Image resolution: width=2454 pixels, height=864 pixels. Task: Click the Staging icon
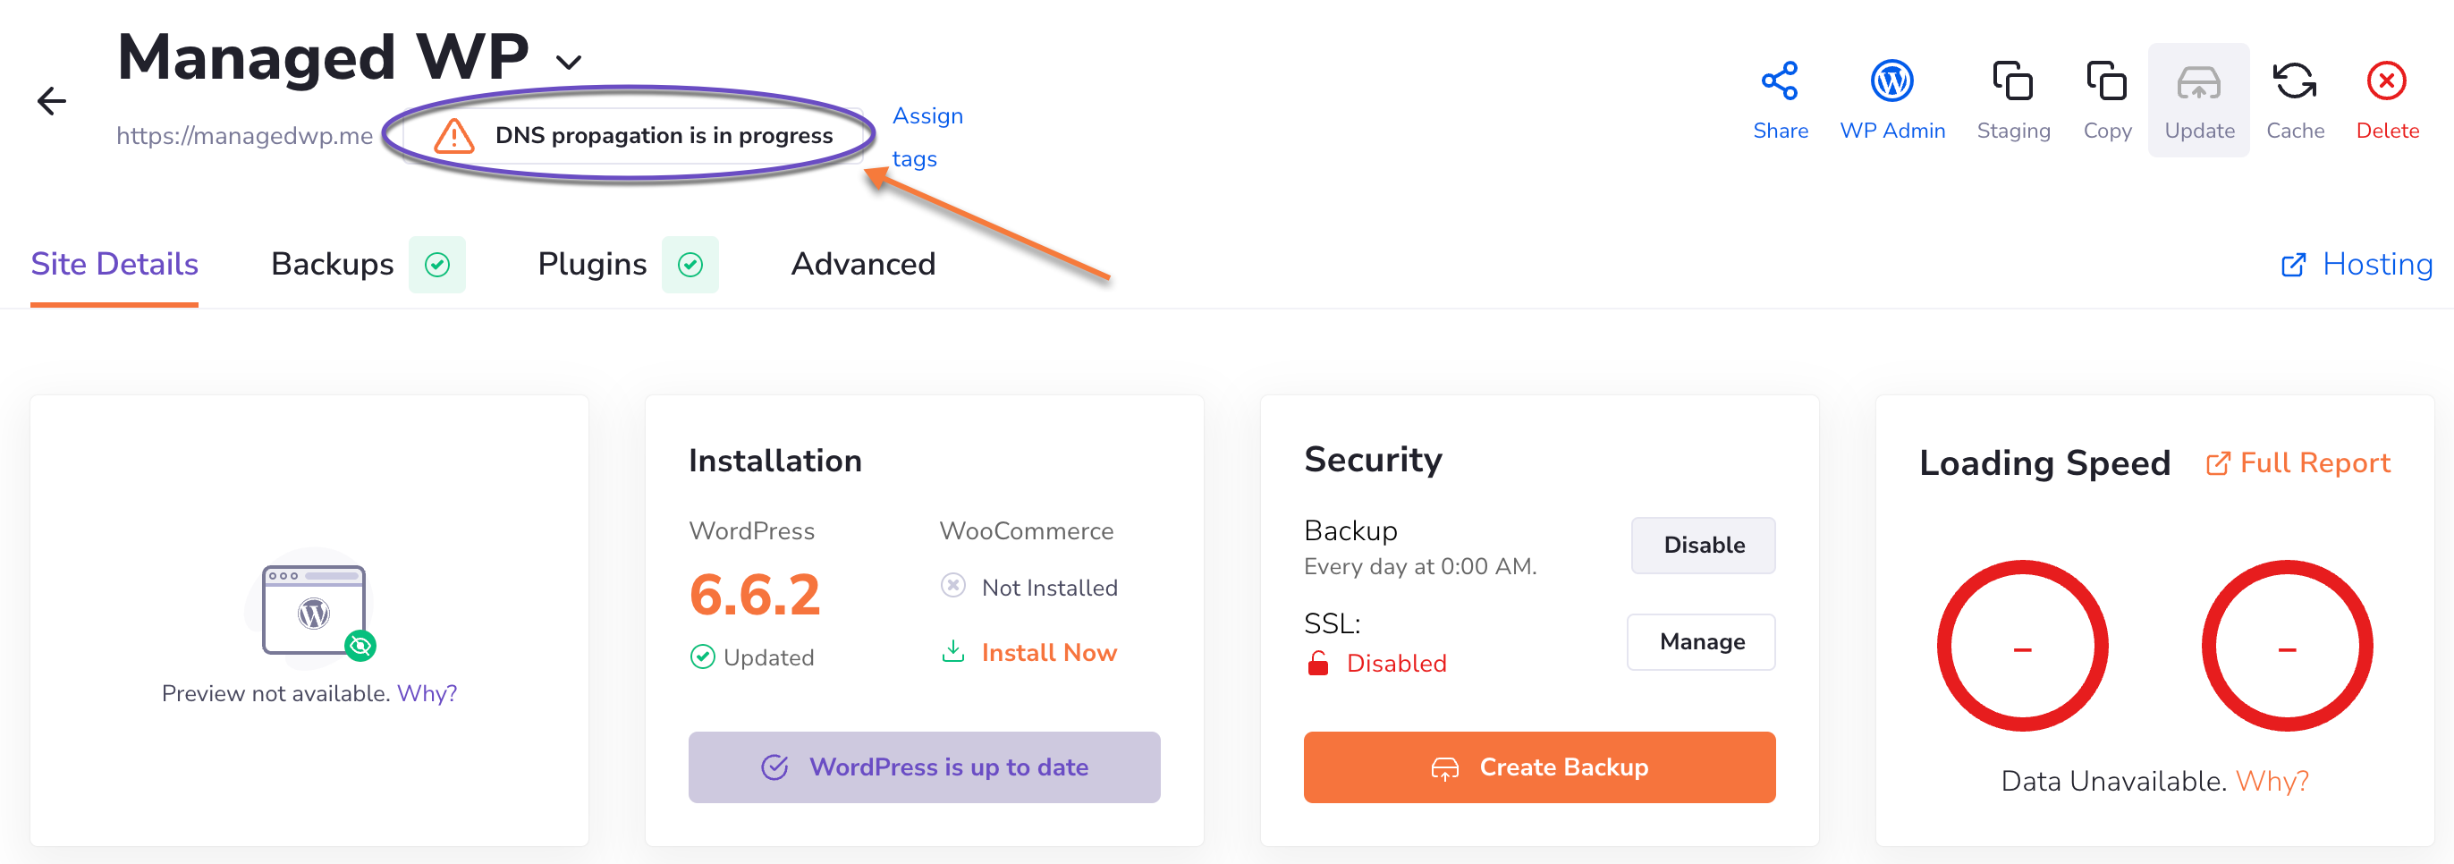click(x=2012, y=82)
